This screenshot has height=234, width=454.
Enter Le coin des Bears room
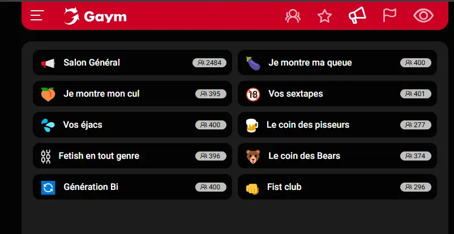[x=304, y=156]
